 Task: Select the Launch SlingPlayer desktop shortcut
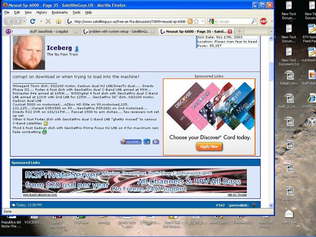[x=57, y=222]
